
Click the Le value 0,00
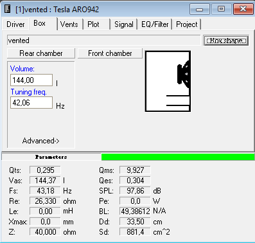(x=45, y=212)
